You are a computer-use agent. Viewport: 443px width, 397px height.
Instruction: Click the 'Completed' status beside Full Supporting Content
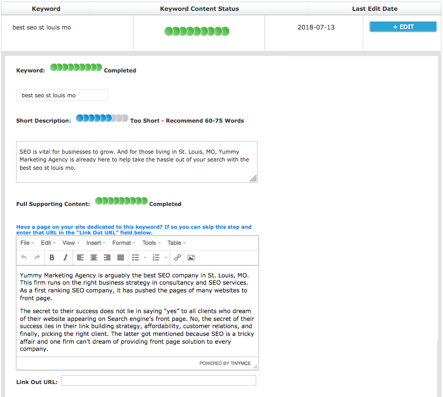point(165,204)
